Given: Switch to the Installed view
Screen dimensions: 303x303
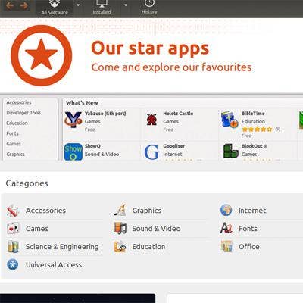Looking at the screenshot, I should 102,7.
